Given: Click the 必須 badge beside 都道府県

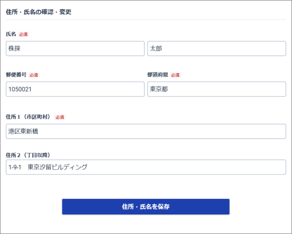Looking at the screenshot, I should pyautogui.click(x=175, y=75).
